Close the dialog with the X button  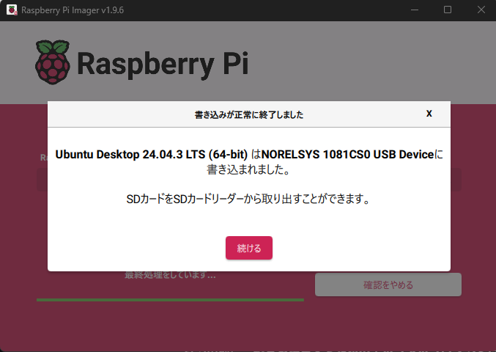pos(429,114)
